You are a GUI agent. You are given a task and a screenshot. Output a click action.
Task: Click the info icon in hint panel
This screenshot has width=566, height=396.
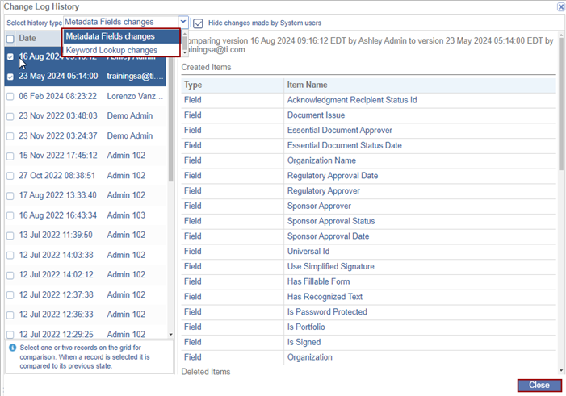click(11, 348)
